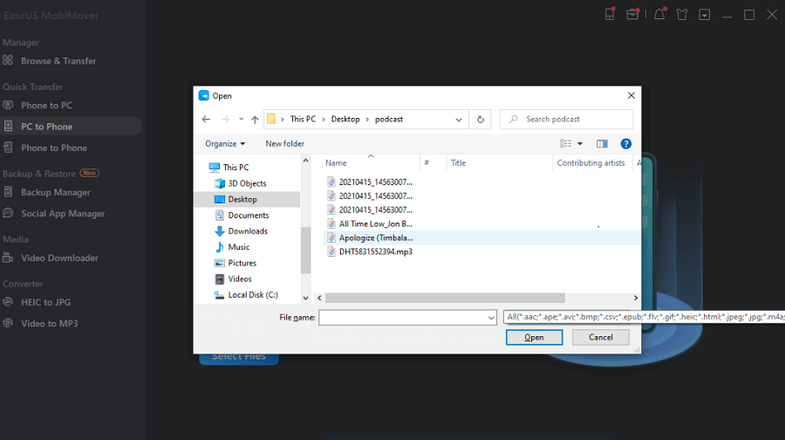
Task: Select Phone to PC in MobiMover
Action: pos(46,106)
